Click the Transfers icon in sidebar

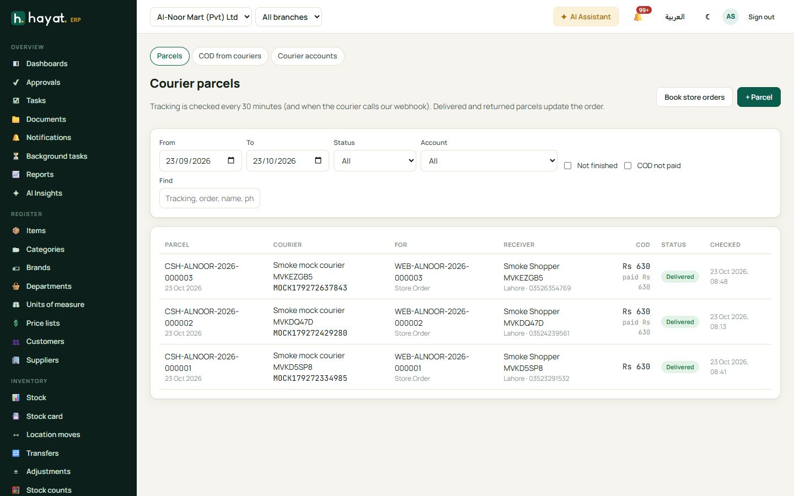point(16,454)
